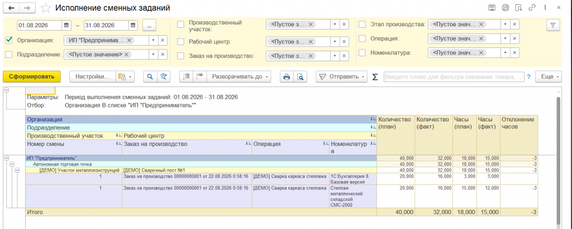
Task: Collapse all groups toolbar icon
Action: pyautogui.click(x=187, y=77)
